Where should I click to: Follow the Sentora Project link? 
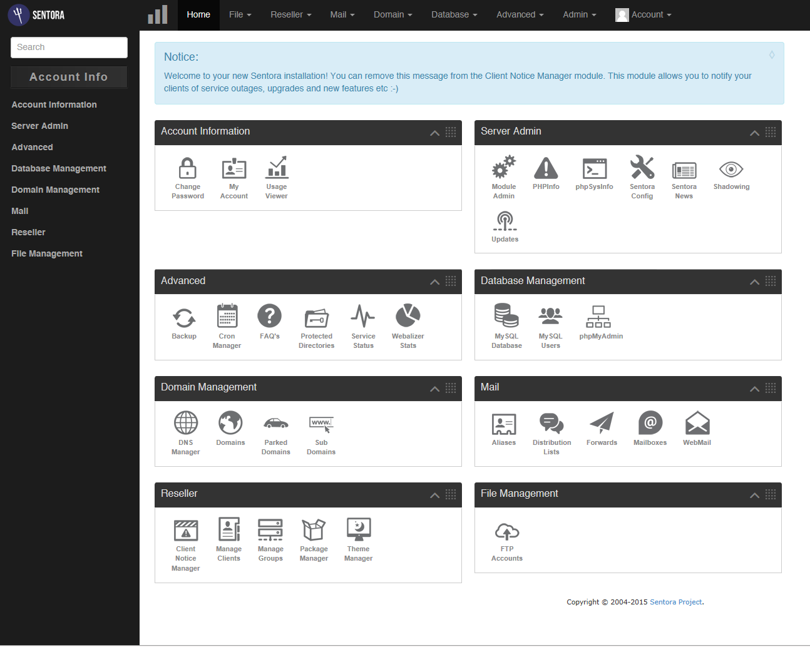676,602
